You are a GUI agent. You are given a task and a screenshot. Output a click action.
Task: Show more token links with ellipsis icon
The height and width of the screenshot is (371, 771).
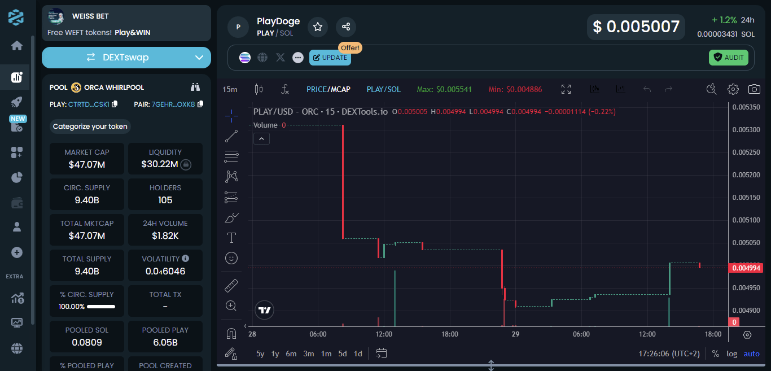[298, 57]
